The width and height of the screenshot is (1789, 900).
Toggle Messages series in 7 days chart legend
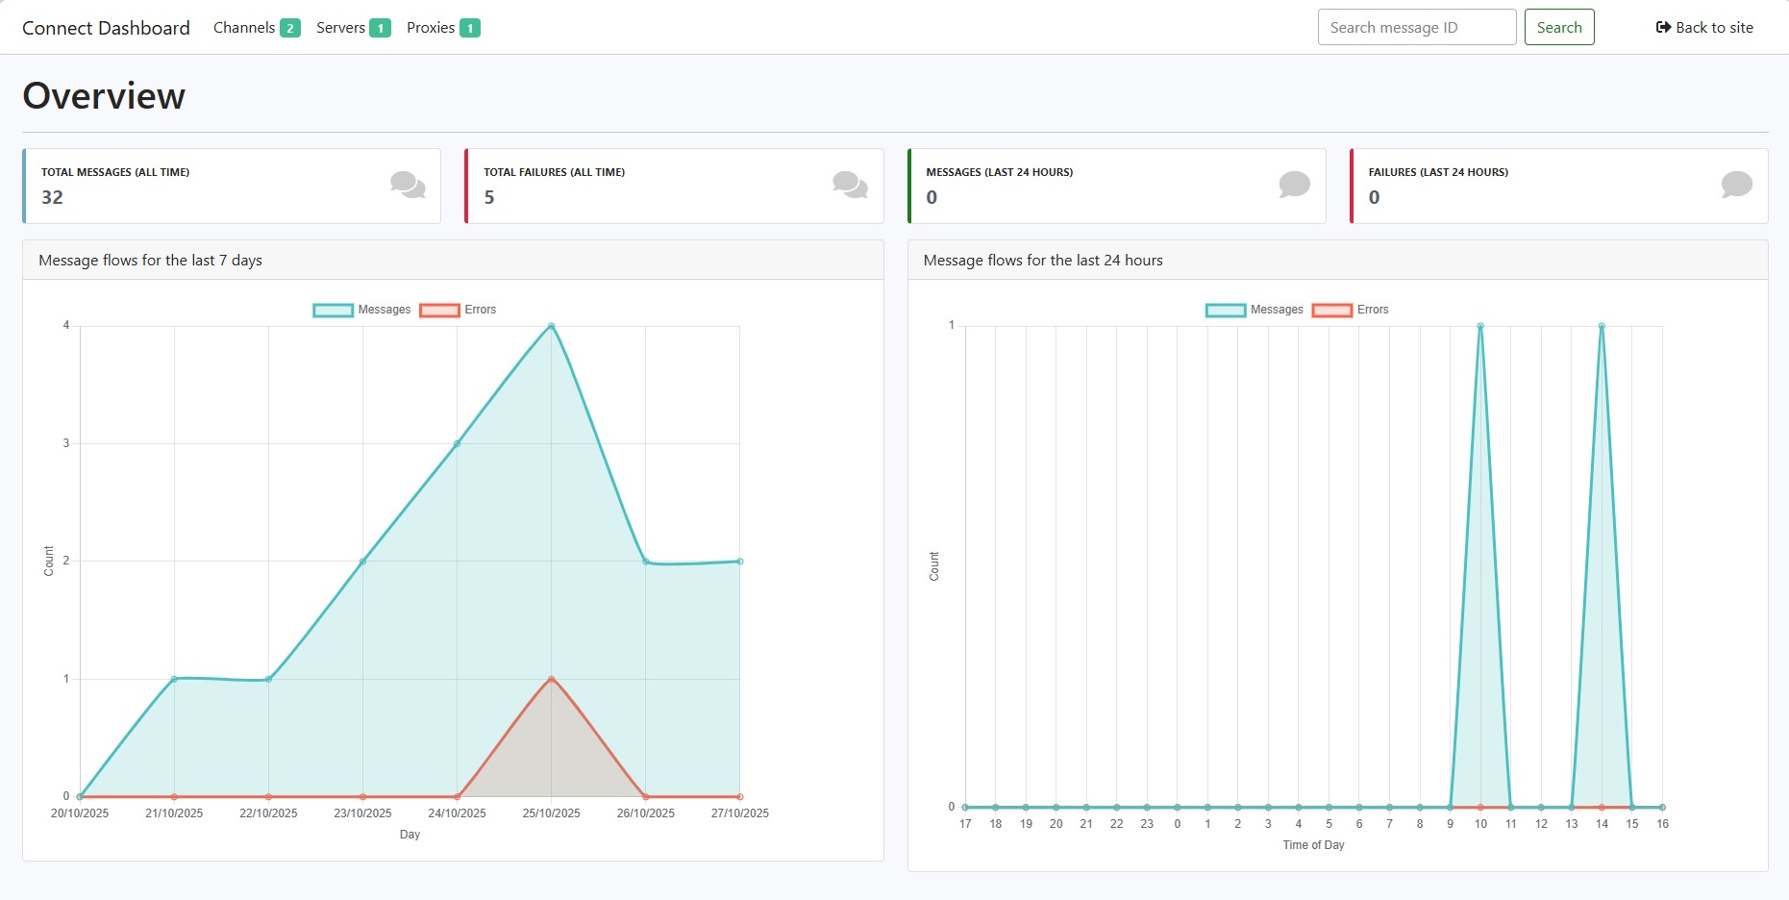coord(362,310)
